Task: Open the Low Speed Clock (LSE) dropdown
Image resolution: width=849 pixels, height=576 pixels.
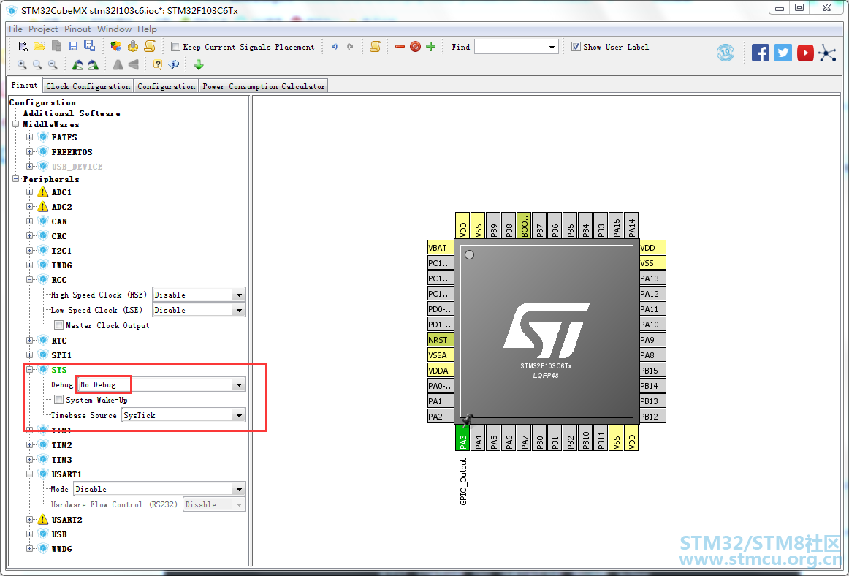Action: coord(239,310)
